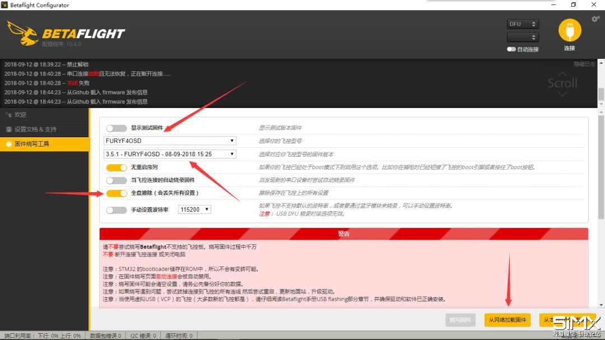Open the 115200 baud rate dropdown

tap(194, 209)
